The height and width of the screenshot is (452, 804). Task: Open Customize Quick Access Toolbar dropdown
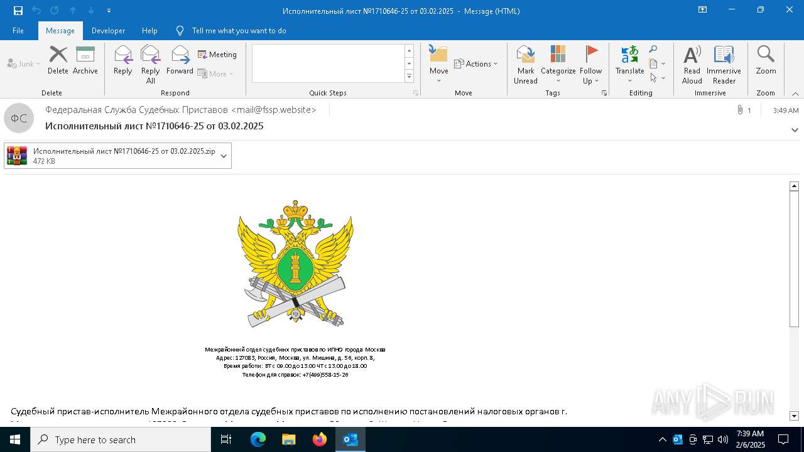tap(109, 11)
